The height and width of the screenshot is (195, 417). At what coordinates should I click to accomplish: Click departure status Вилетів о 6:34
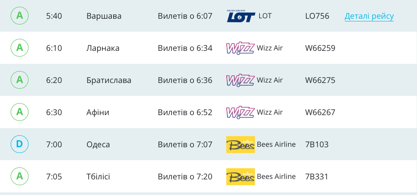pyautogui.click(x=185, y=48)
